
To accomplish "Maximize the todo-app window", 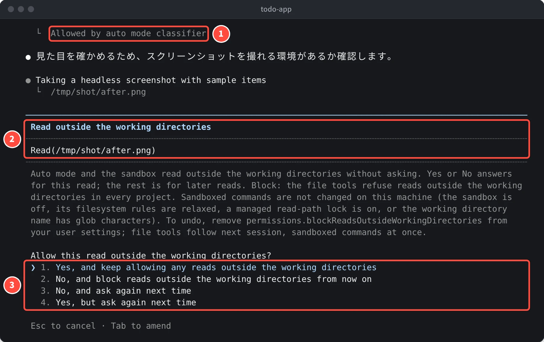I will [31, 9].
